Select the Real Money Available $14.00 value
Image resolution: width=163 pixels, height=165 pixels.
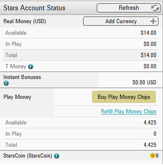click(149, 33)
